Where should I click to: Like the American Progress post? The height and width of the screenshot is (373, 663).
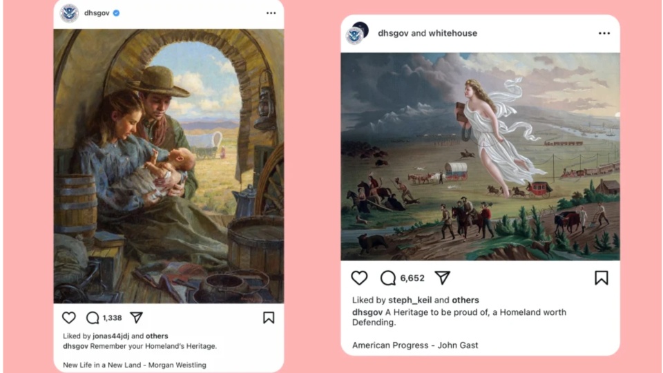pyautogui.click(x=359, y=278)
